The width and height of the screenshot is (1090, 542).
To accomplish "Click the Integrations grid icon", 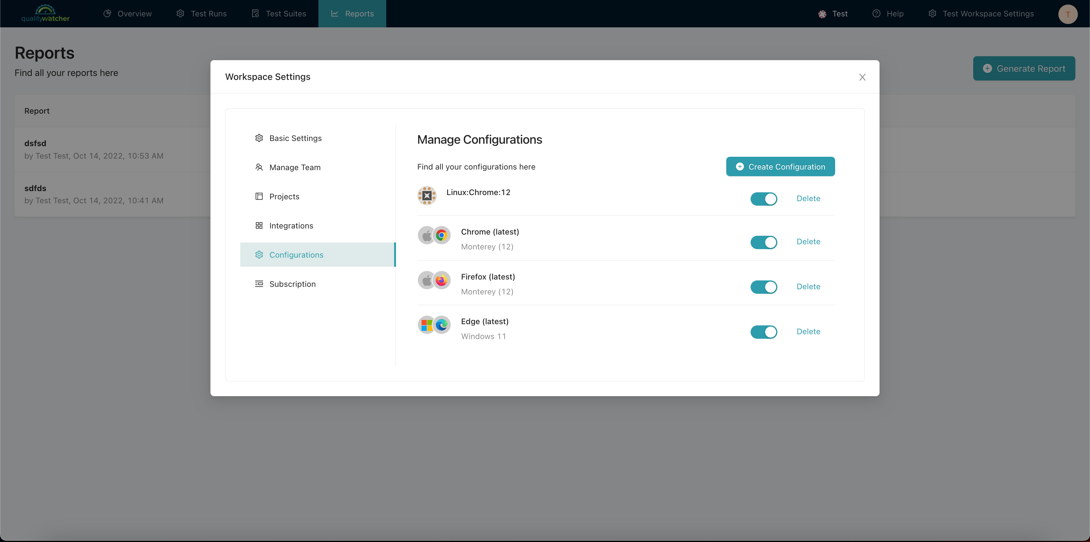I will [x=259, y=225].
